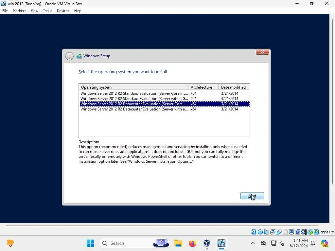Click the muted volume tray icon
The height and width of the screenshot is (251, 335).
click(282, 243)
